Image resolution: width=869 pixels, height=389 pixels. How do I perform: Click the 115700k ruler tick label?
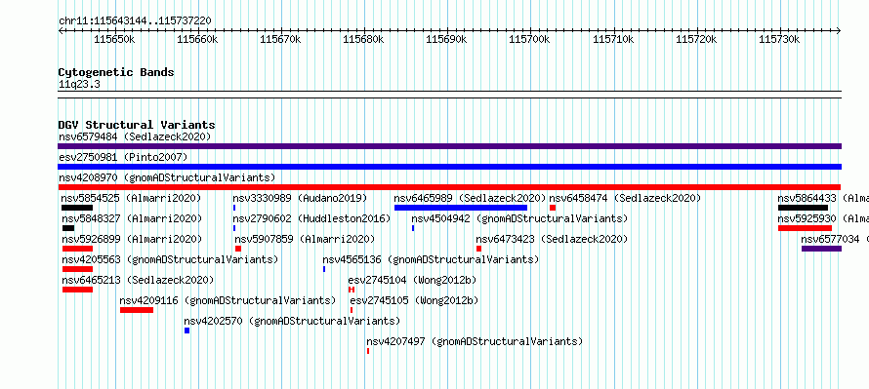pyautogui.click(x=530, y=39)
